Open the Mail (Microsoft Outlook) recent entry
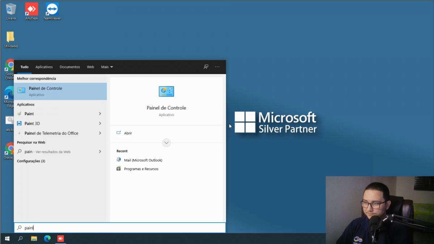This screenshot has width=434, height=244. (143, 160)
